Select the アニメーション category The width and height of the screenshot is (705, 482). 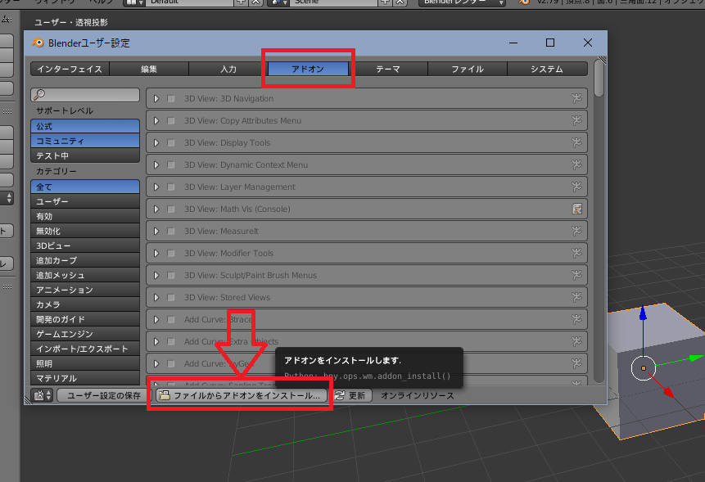85,290
